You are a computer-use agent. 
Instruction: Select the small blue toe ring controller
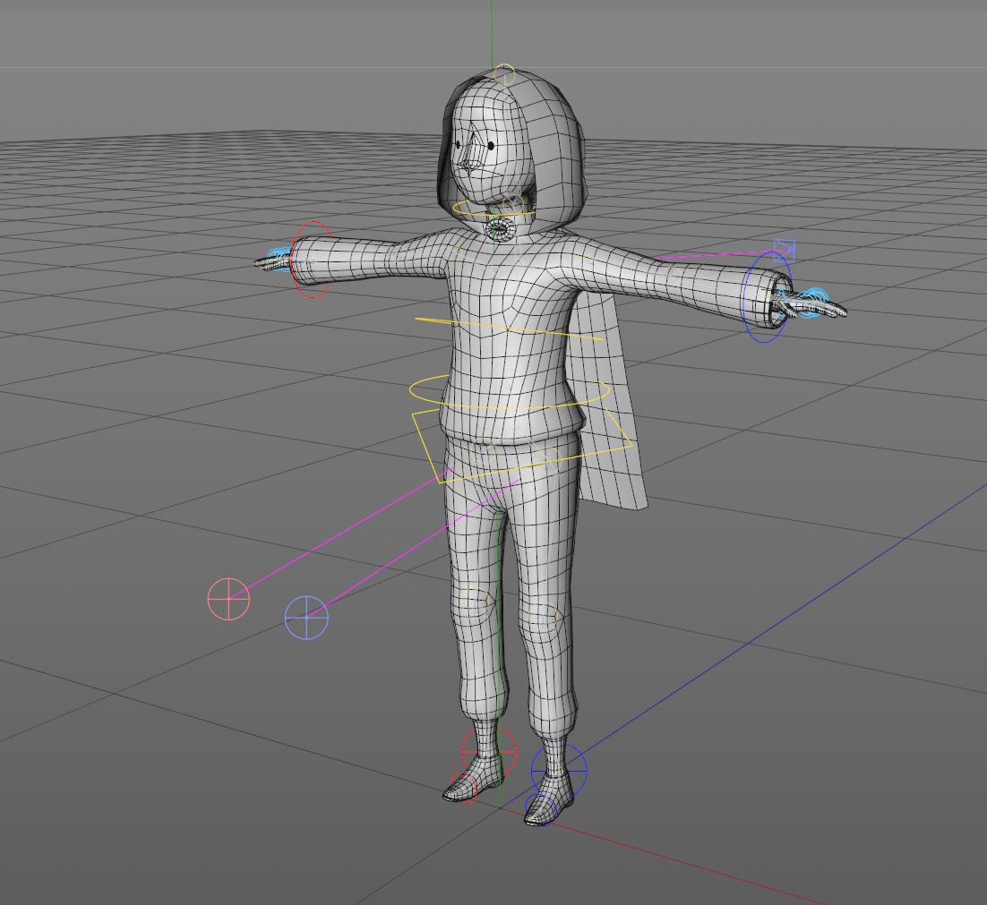click(540, 809)
